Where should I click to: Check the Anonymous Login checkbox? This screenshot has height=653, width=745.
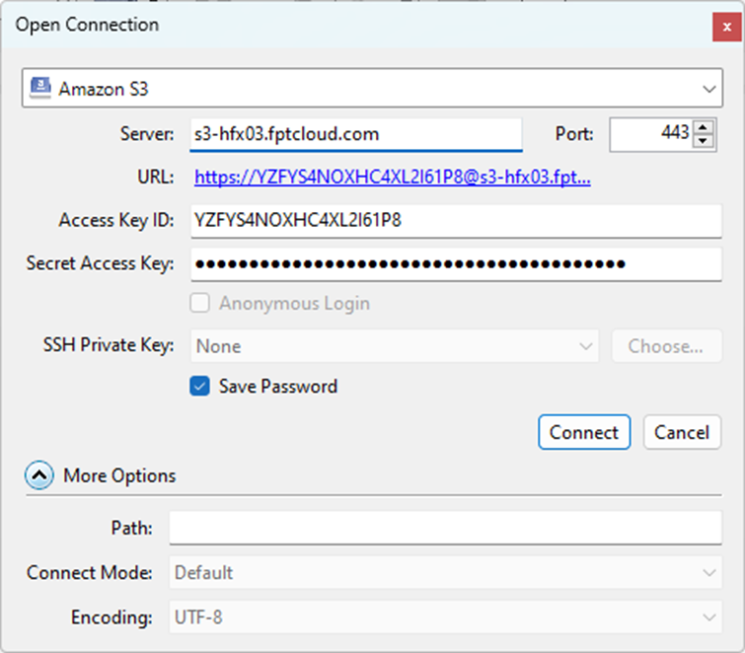click(200, 303)
